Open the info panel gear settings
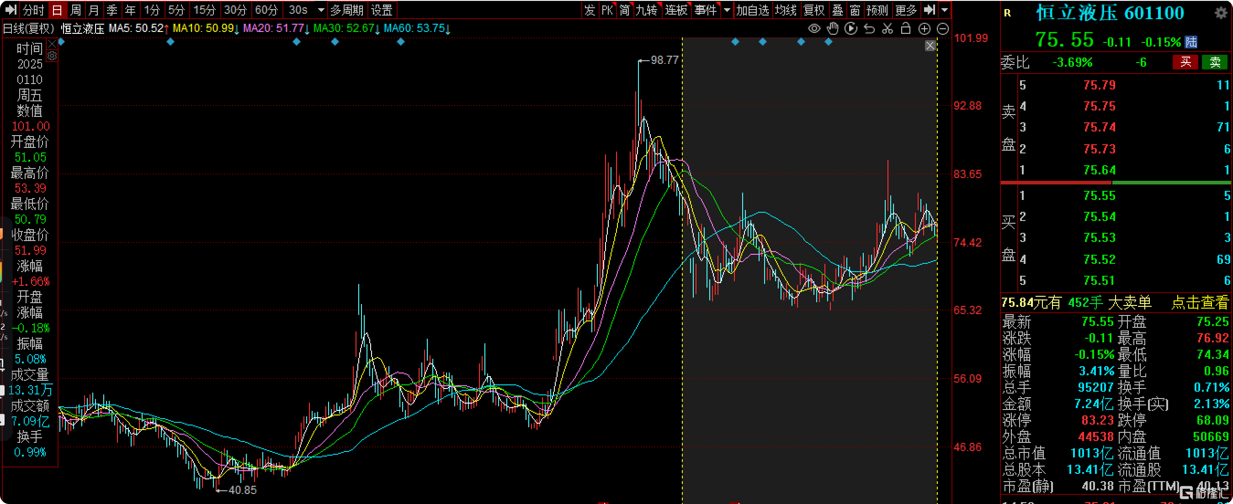Image resolution: width=1233 pixels, height=504 pixels. (52, 56)
